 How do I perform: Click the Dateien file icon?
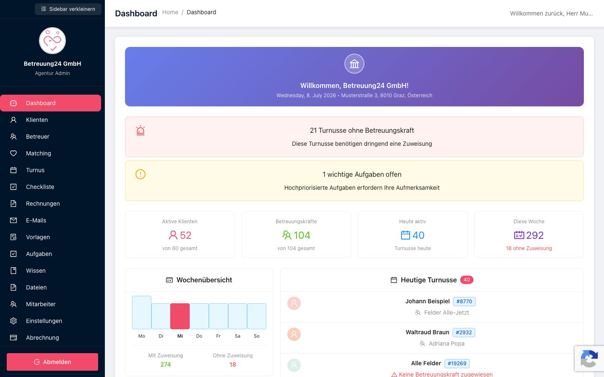coord(13,287)
